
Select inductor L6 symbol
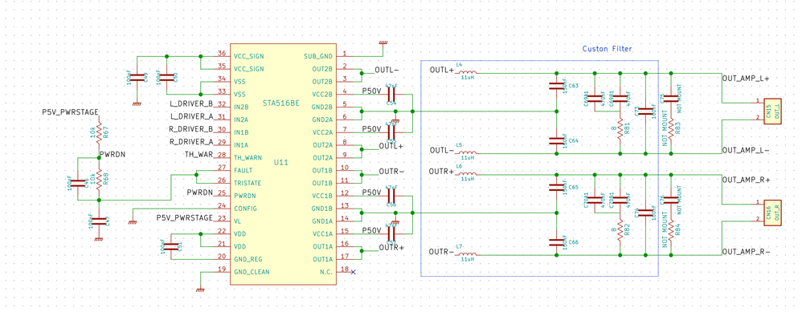click(x=467, y=173)
